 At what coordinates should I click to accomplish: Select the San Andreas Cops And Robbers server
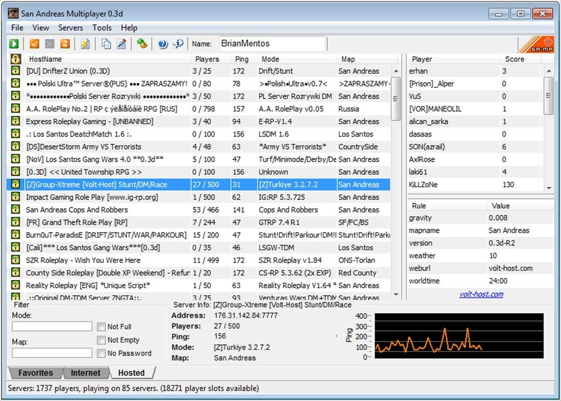point(198,210)
